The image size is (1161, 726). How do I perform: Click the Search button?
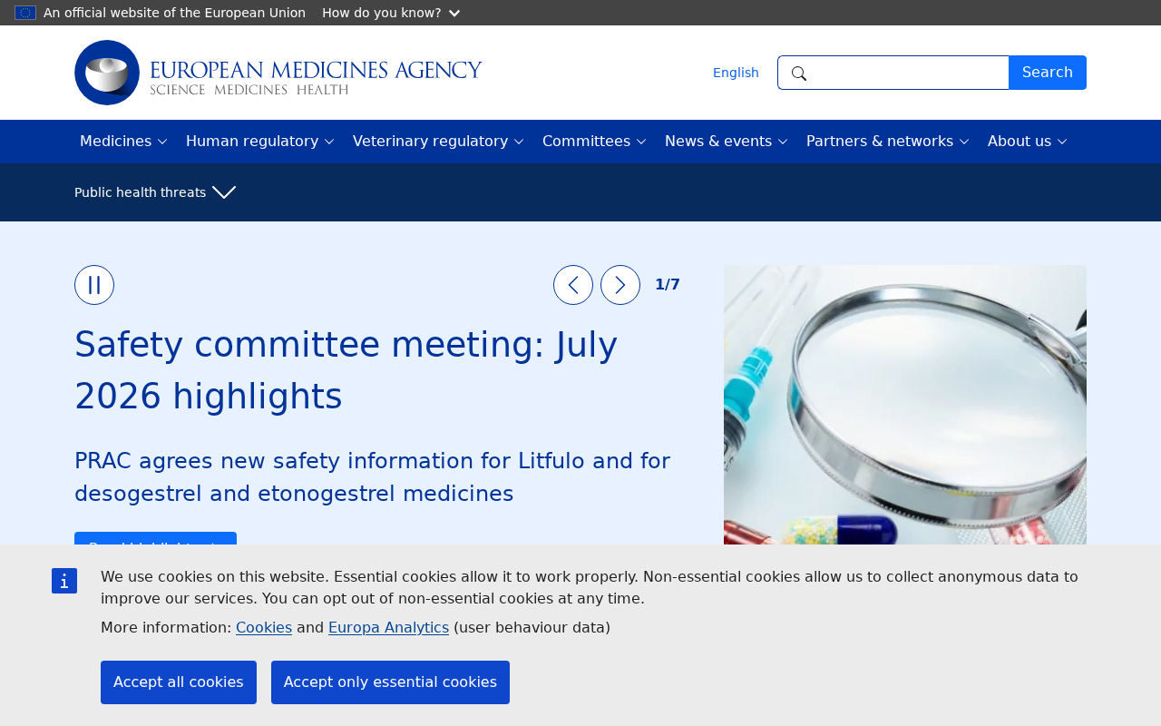1048,73
